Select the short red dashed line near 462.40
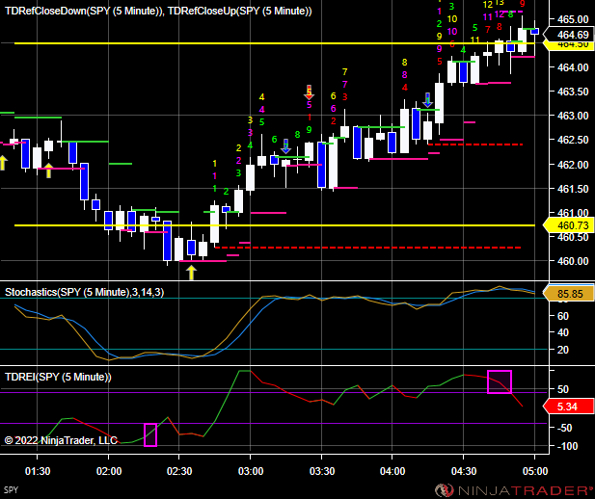 [475, 144]
